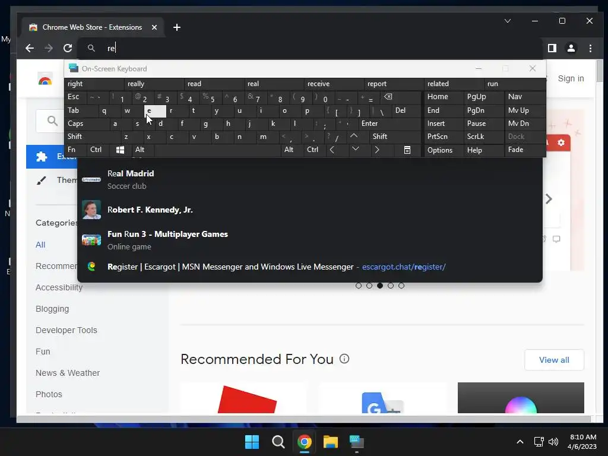Open Chrome's three-dot menu
The width and height of the screenshot is (608, 456).
point(590,48)
